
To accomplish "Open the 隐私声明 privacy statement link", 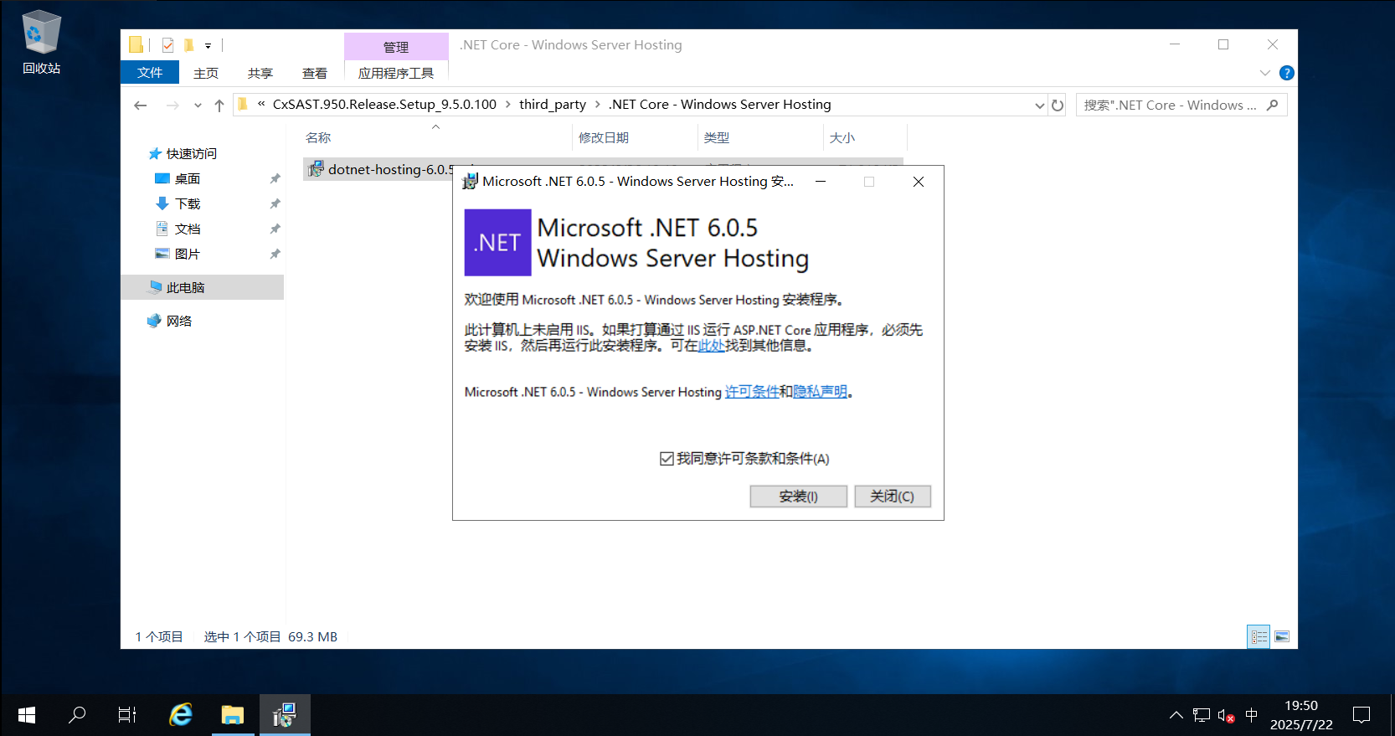I will (x=820, y=392).
